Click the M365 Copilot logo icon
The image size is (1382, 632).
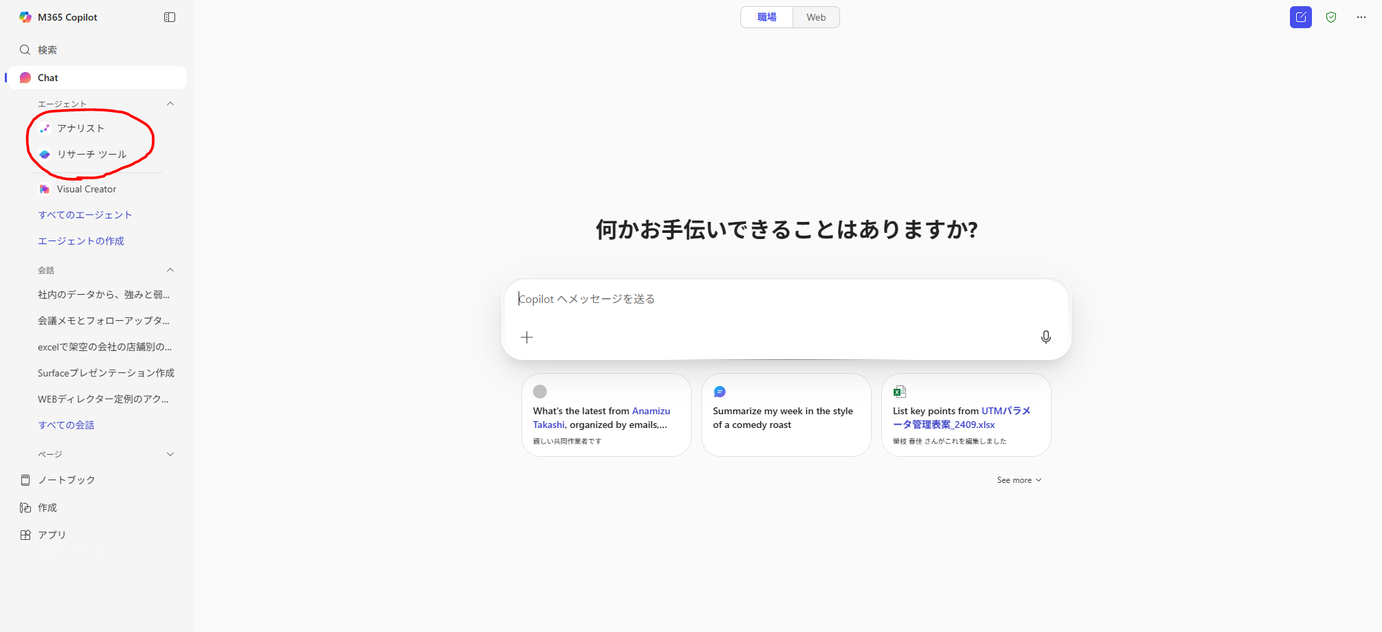coord(25,17)
